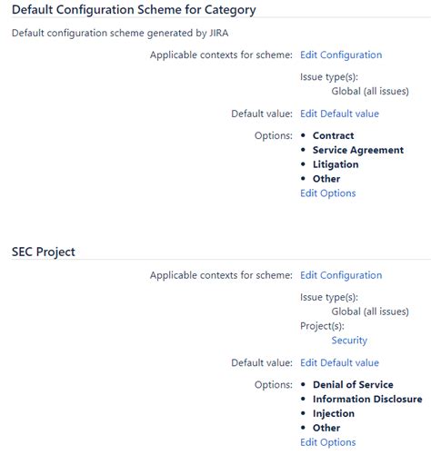Click Other option below Litigation
This screenshot has width=431, height=455.
(326, 179)
